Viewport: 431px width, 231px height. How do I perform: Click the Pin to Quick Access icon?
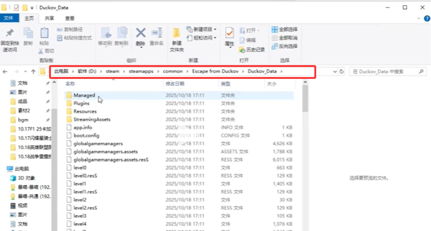[10, 35]
